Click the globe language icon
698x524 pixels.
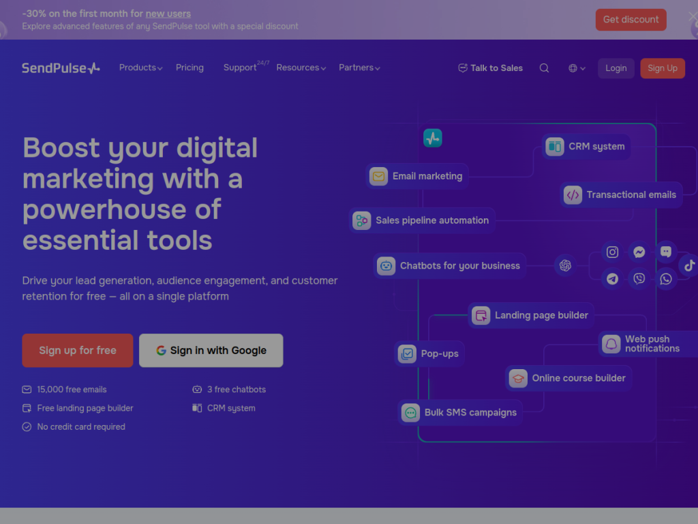coord(573,68)
